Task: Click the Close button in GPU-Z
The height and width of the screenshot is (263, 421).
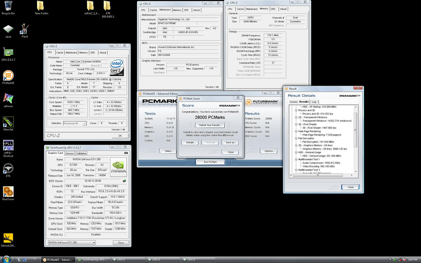Action: pyautogui.click(x=121, y=242)
